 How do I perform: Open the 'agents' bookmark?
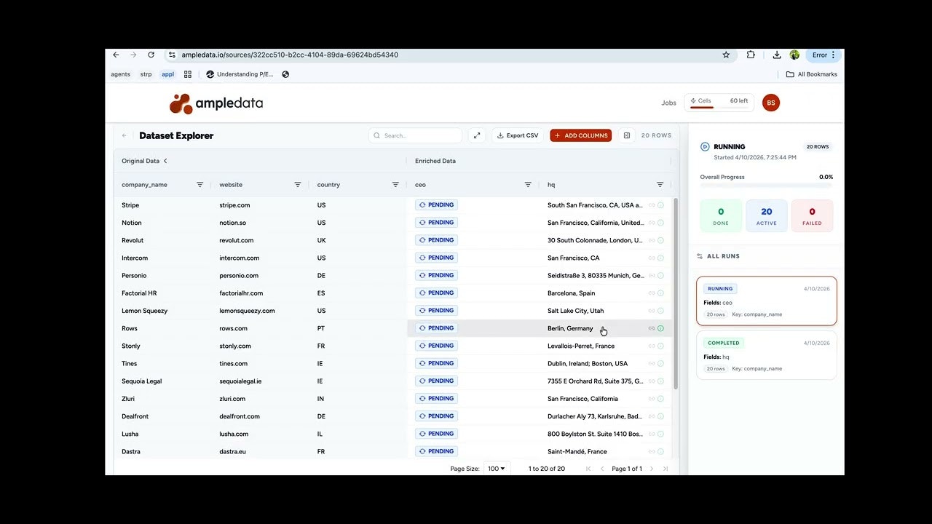[x=121, y=74]
